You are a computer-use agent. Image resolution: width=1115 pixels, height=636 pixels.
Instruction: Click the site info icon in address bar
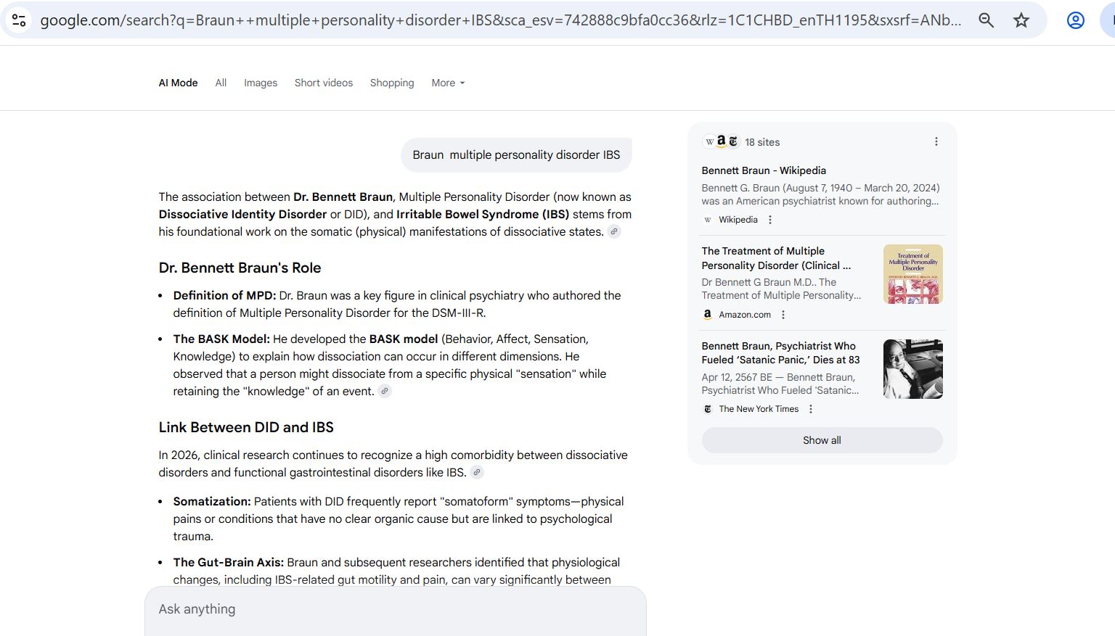[x=20, y=20]
